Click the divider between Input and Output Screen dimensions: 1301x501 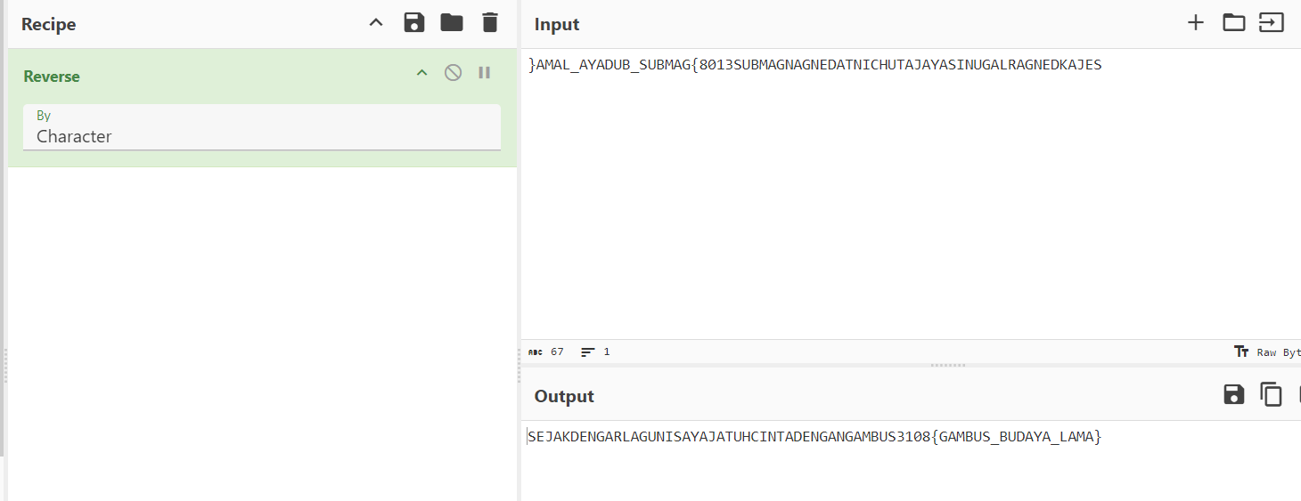coord(947,366)
